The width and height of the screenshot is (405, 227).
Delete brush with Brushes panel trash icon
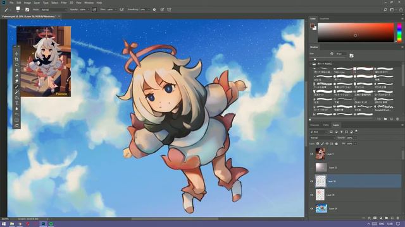(x=397, y=119)
